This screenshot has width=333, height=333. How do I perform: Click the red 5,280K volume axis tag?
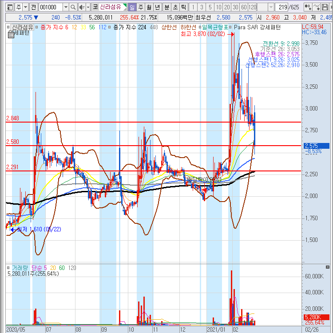pos(317,317)
